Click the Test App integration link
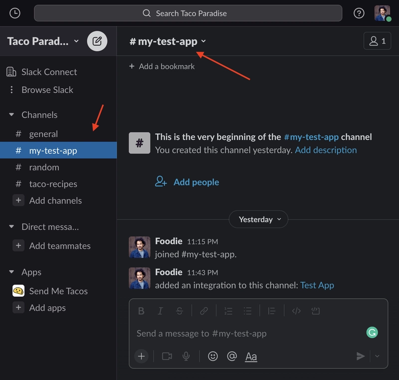This screenshot has height=380, width=399. click(317, 285)
